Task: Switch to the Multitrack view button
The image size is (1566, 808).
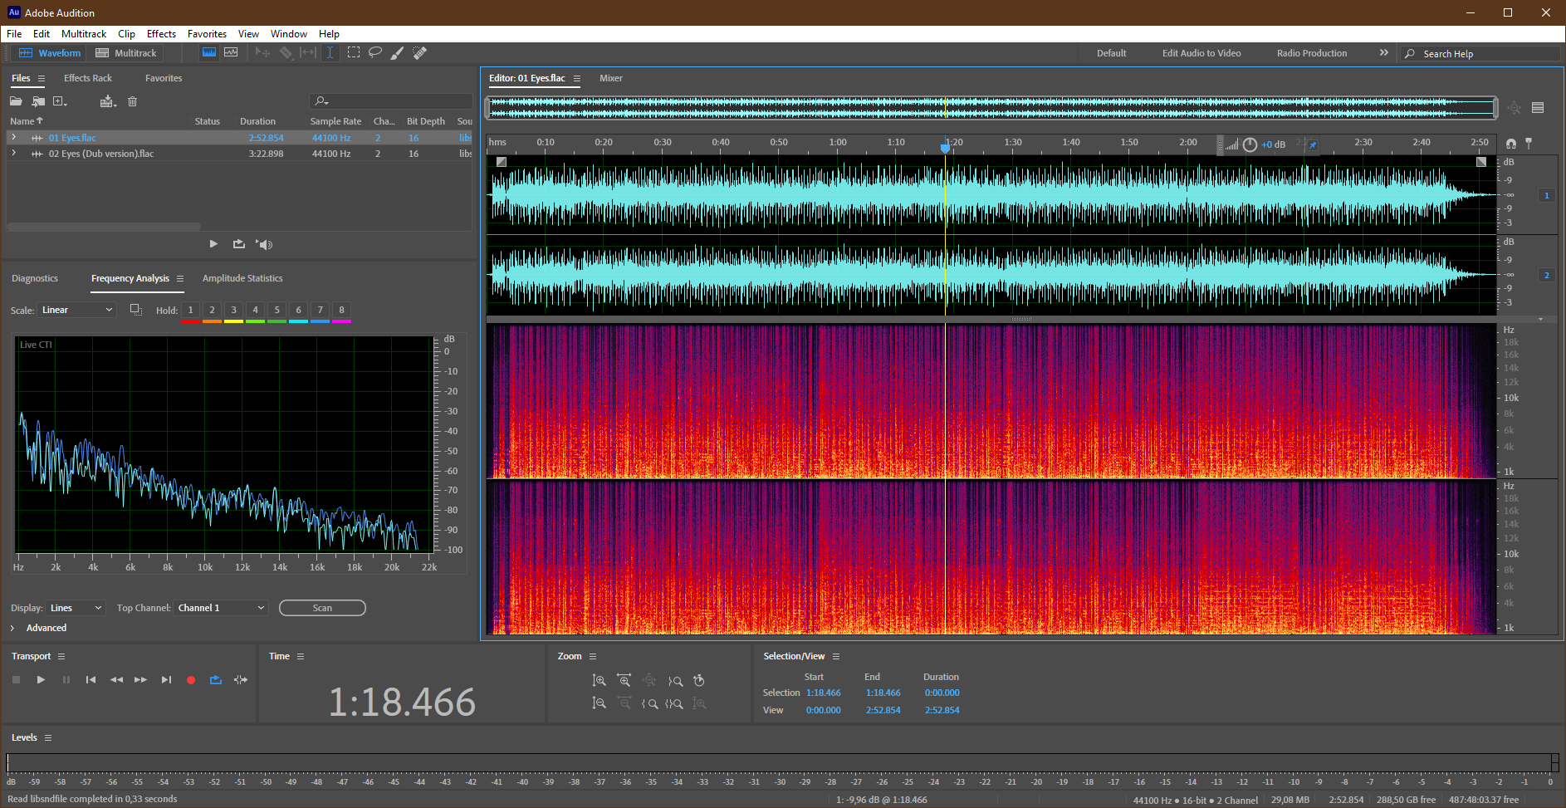Action: 126,53
